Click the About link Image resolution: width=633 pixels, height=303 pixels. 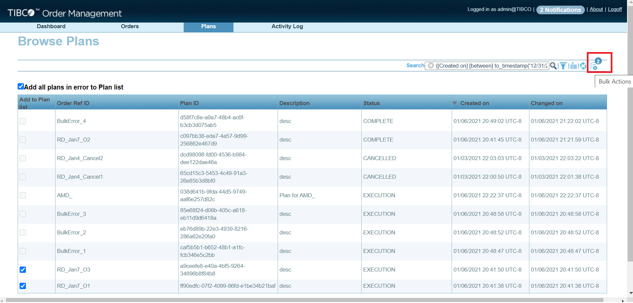pos(596,9)
